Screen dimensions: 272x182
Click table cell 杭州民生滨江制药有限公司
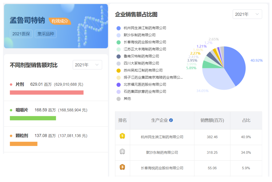coord(162,137)
